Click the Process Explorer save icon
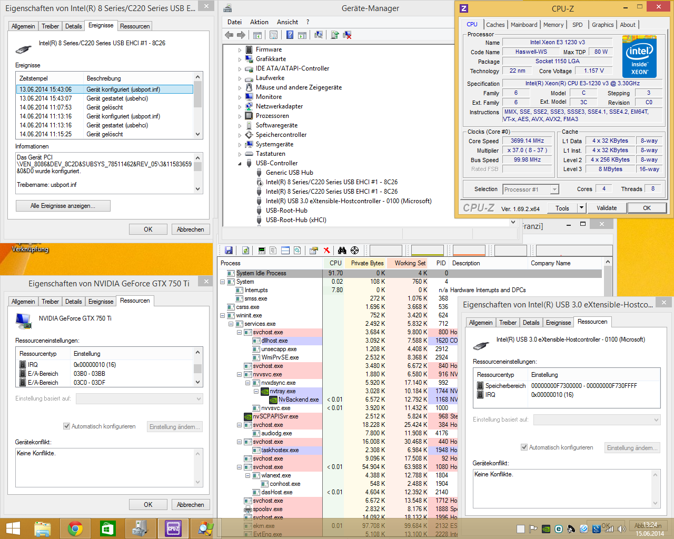This screenshot has width=674, height=539. coord(229,251)
